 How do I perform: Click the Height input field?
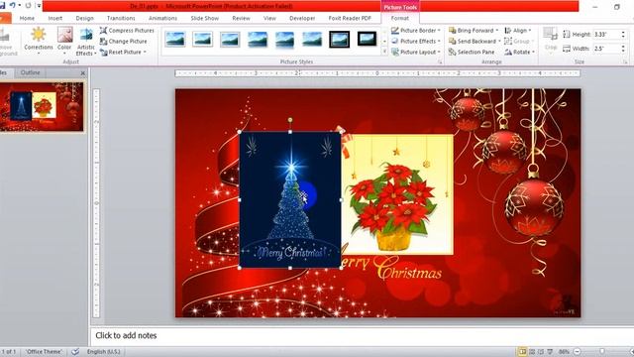606,35
